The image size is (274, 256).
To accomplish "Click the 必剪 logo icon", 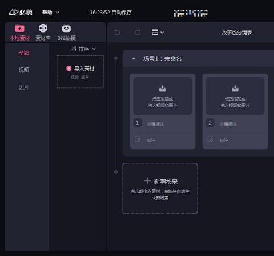I will 21,13.
